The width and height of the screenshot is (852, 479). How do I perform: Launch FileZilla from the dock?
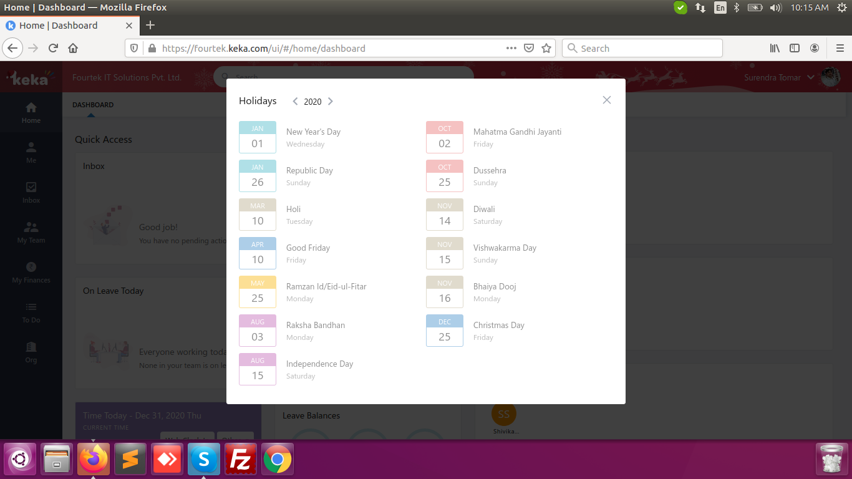pyautogui.click(x=241, y=460)
